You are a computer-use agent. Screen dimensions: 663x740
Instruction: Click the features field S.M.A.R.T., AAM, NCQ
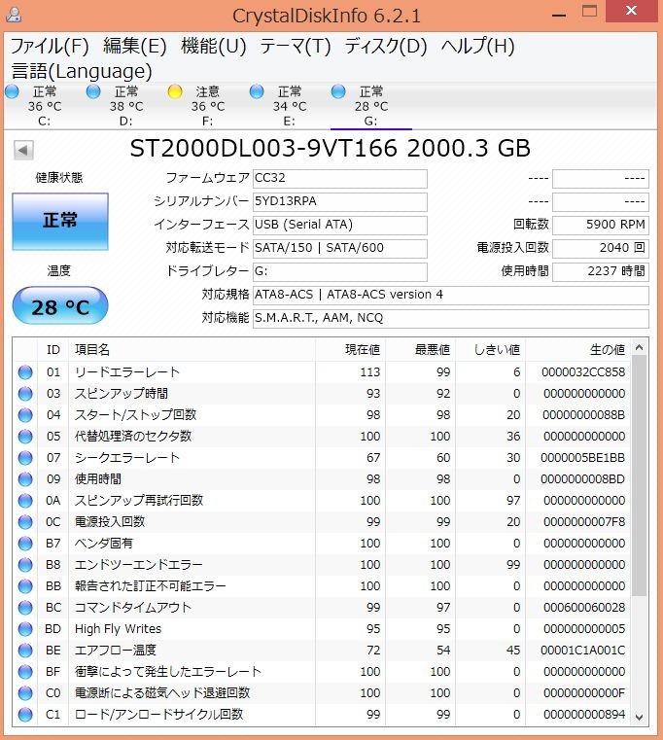point(451,318)
